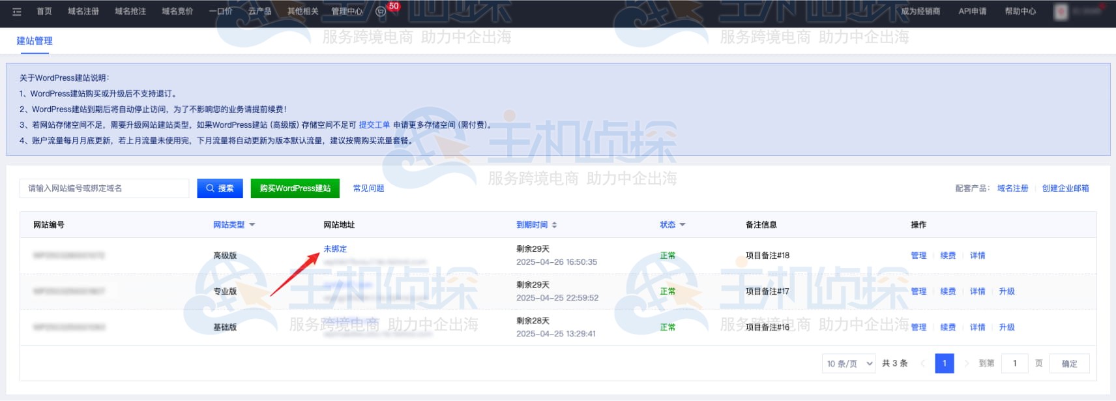The height and width of the screenshot is (401, 1116).
Task: Sort by 到期时间 arrows icon
Action: 554,225
